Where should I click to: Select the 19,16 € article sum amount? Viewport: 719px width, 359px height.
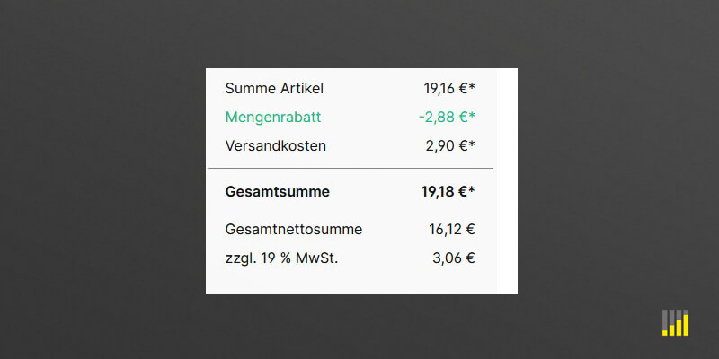point(445,88)
